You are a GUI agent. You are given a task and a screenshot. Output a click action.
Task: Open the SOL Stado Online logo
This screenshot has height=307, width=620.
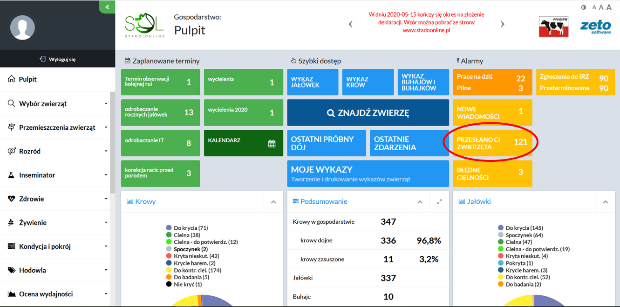point(144,25)
